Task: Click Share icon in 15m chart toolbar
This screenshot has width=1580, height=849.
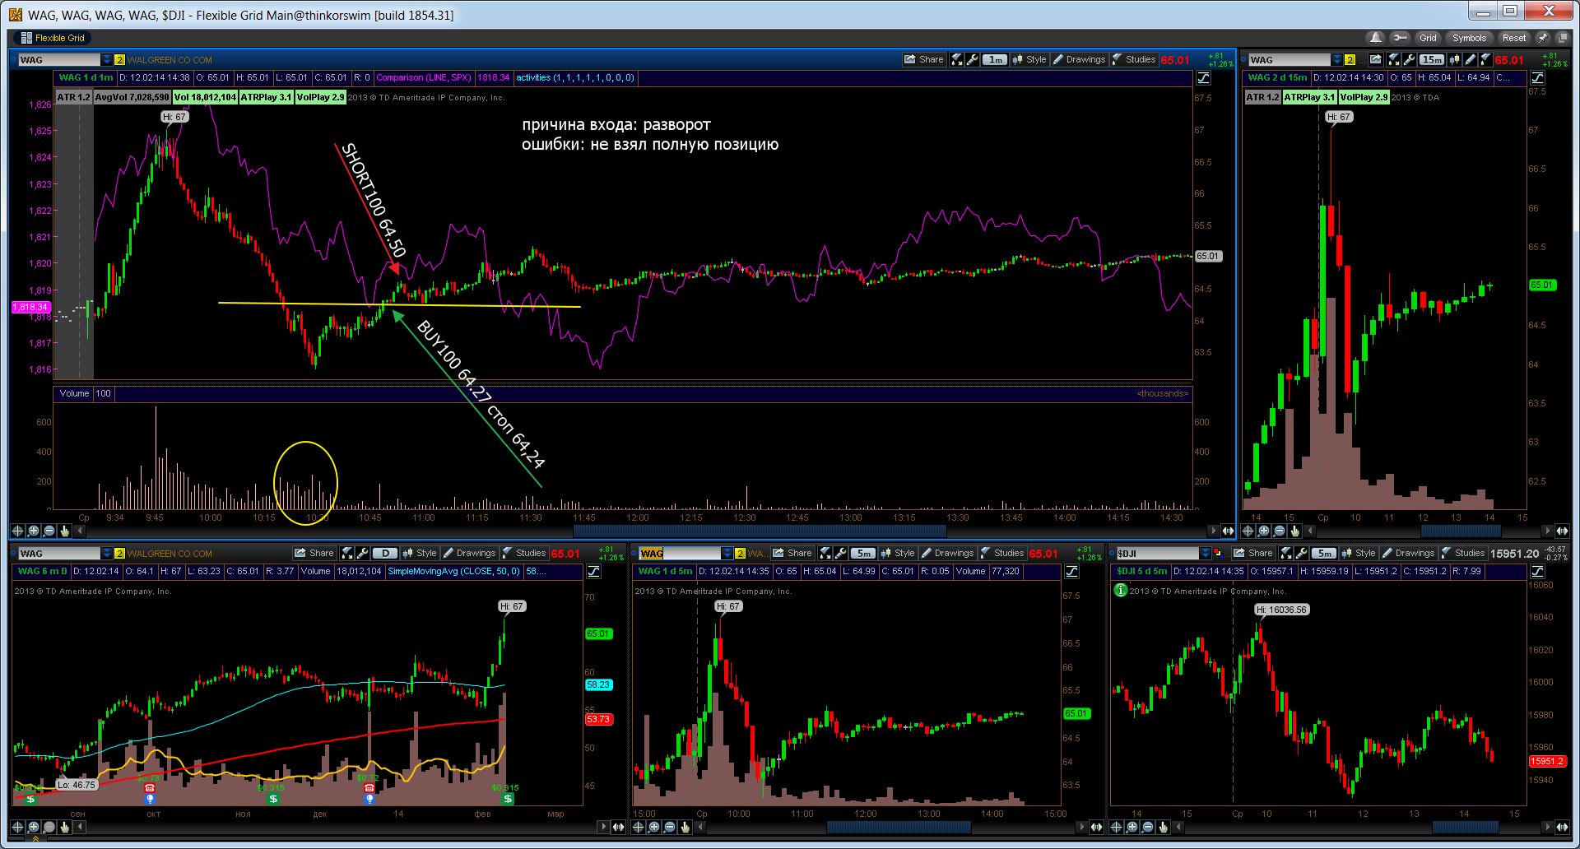Action: [1375, 59]
